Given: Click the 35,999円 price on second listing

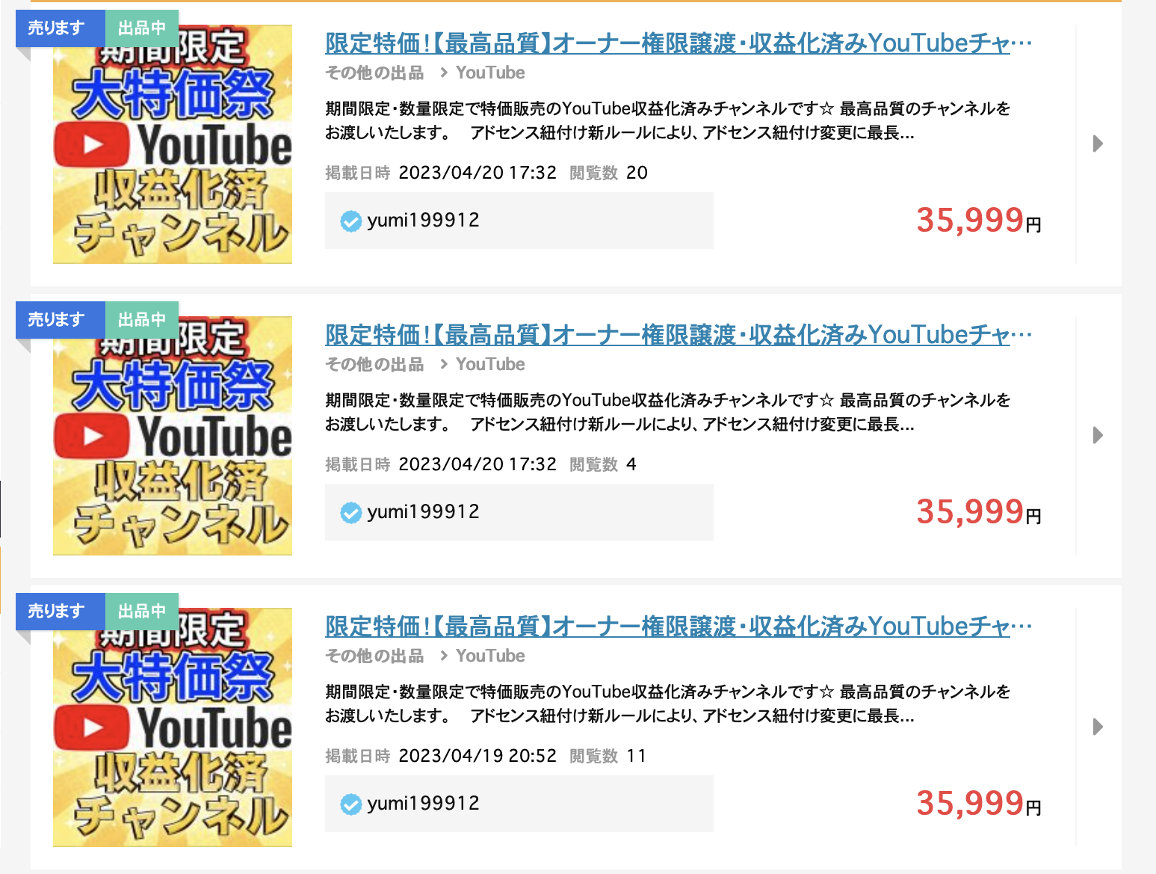Looking at the screenshot, I should click(x=979, y=512).
